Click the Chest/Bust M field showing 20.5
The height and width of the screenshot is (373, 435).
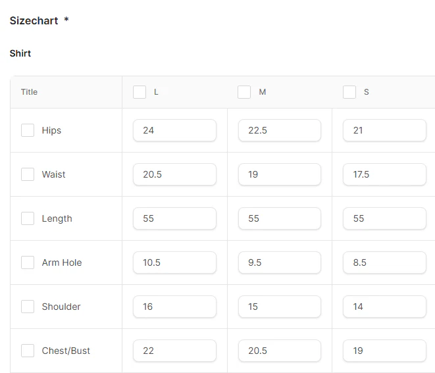coord(280,351)
